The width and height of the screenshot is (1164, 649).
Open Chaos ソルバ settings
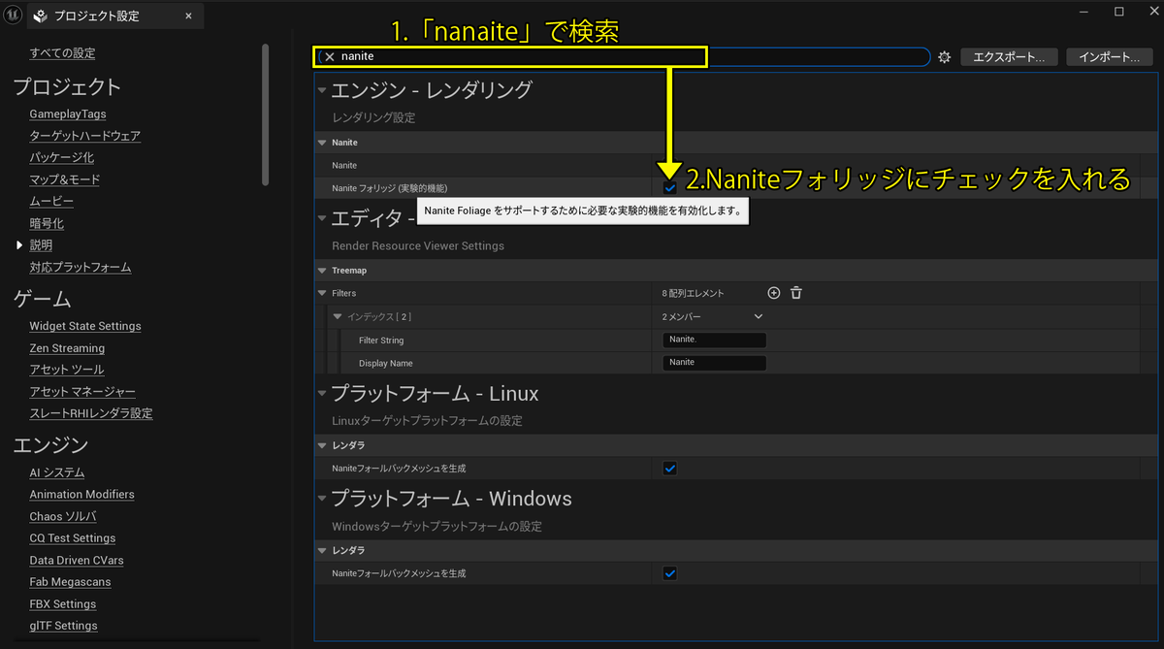coord(63,517)
